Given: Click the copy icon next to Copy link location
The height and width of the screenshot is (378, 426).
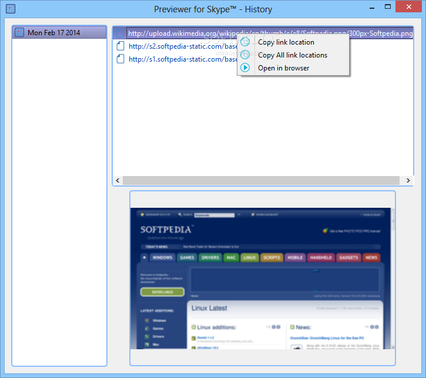Looking at the screenshot, I should [x=245, y=42].
